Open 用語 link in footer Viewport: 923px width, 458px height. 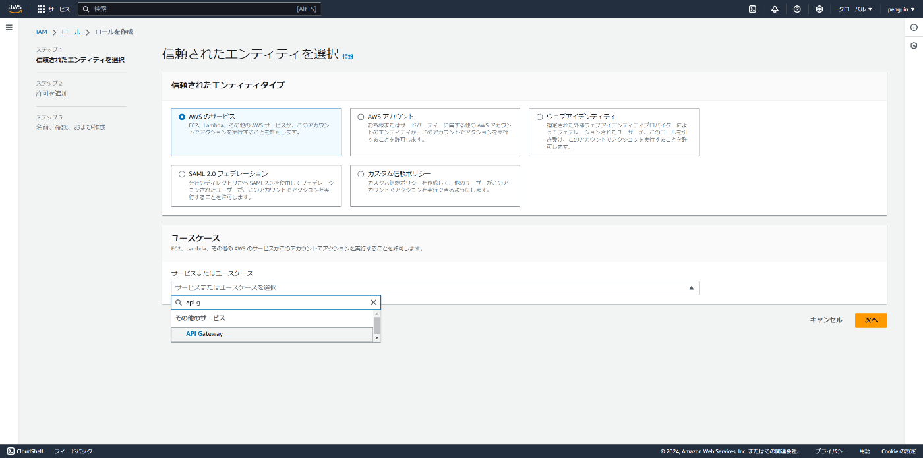(864, 451)
